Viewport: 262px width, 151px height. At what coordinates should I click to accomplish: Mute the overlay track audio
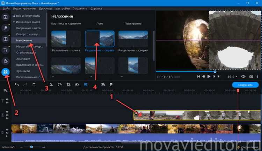click(7, 115)
